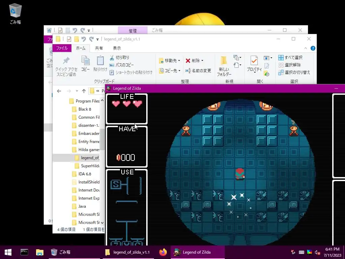This screenshot has height=259, width=345.
Task: Open Firefox from the taskbar
Action: (163, 252)
